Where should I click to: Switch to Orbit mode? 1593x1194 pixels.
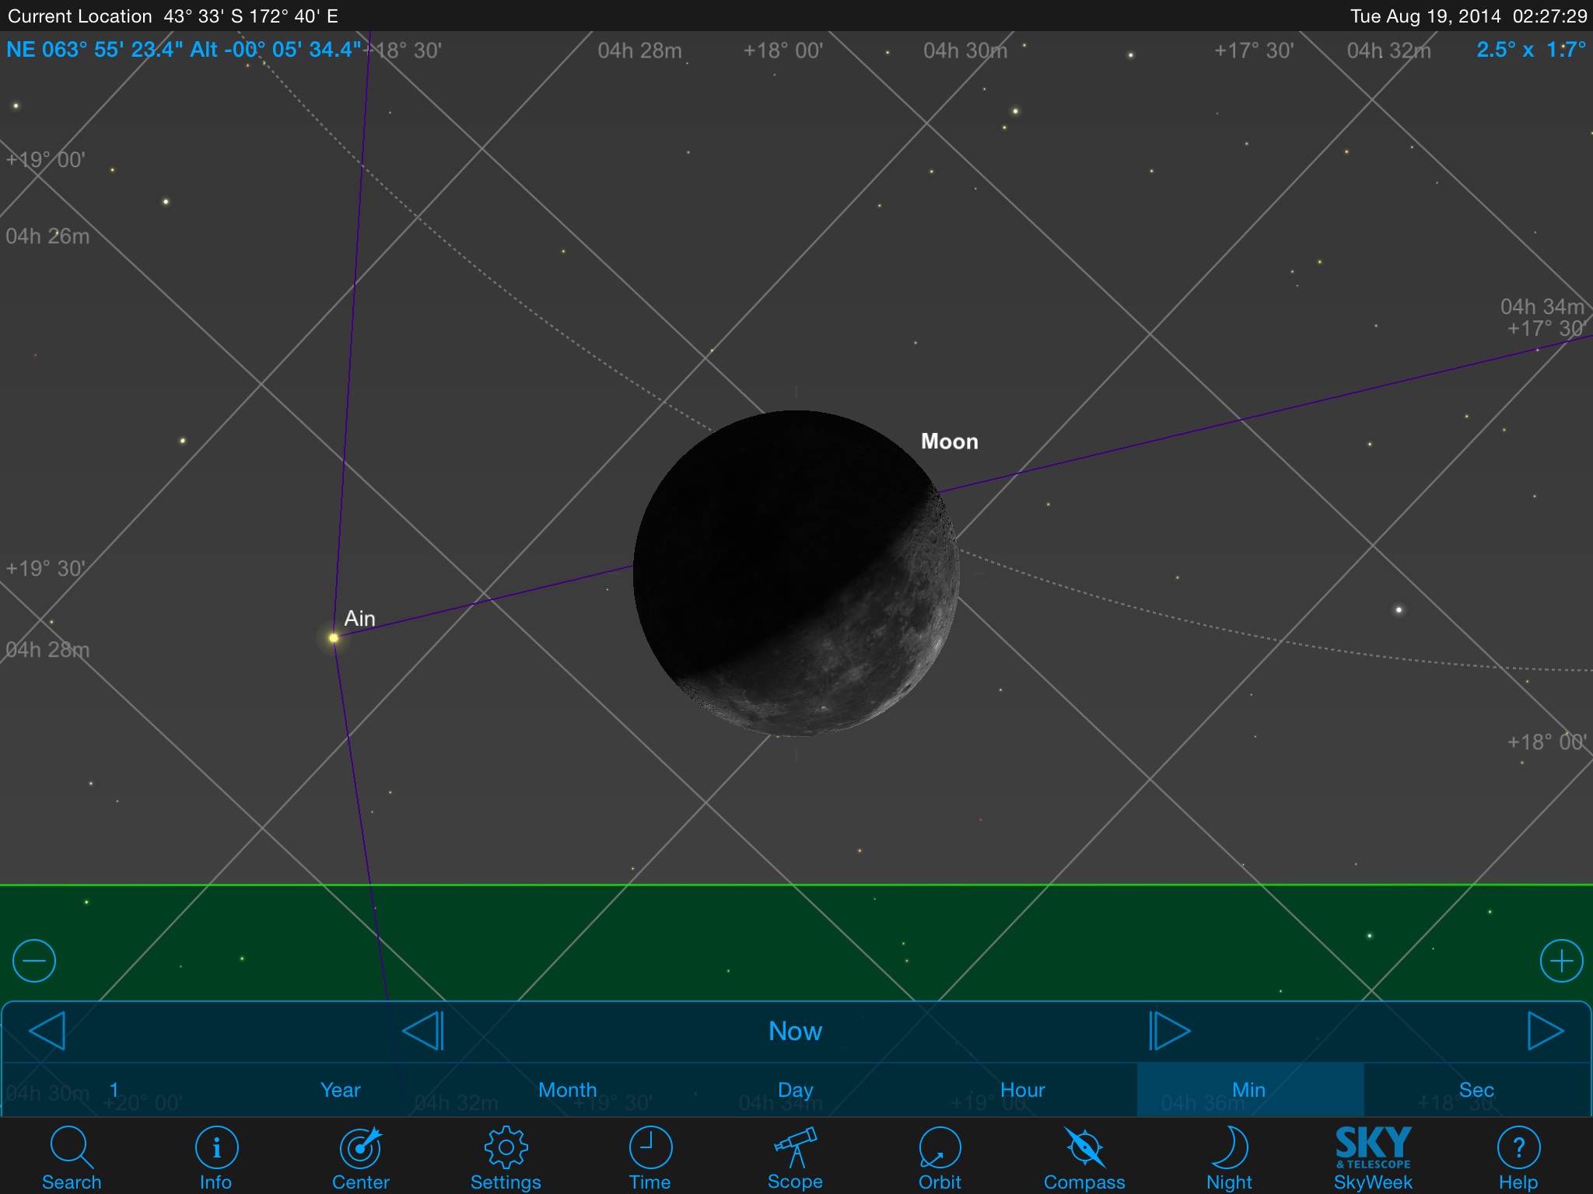(940, 1157)
